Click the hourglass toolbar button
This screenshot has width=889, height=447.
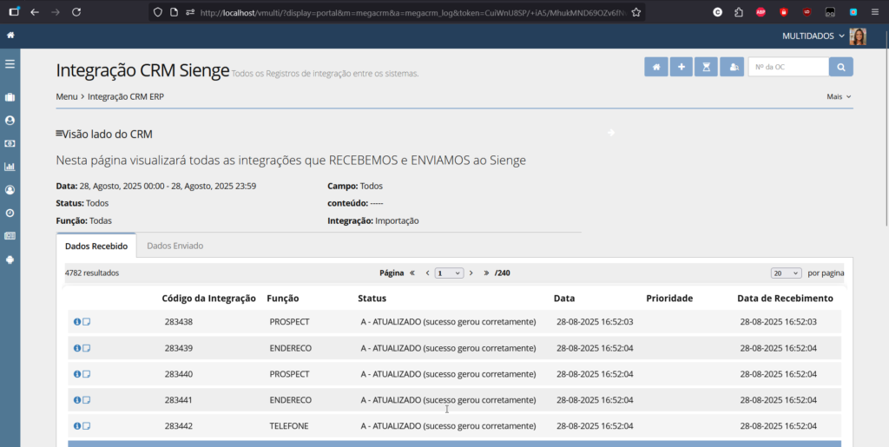[707, 67]
